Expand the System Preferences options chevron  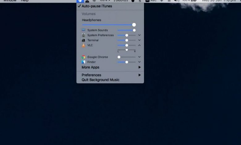[139, 35]
